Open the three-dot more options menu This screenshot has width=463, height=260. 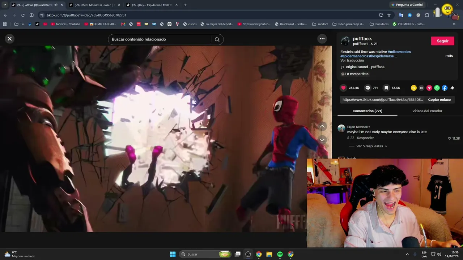(322, 39)
